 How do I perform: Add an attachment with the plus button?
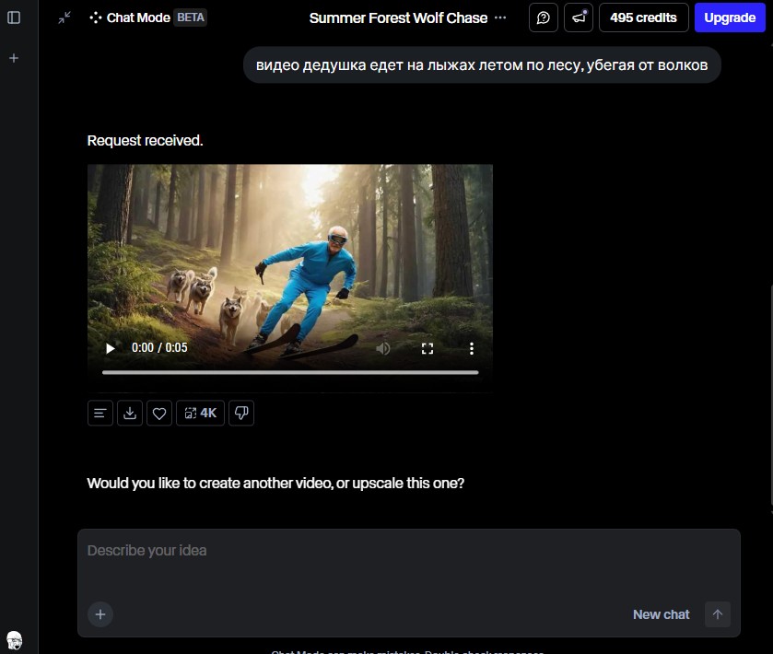tap(100, 614)
